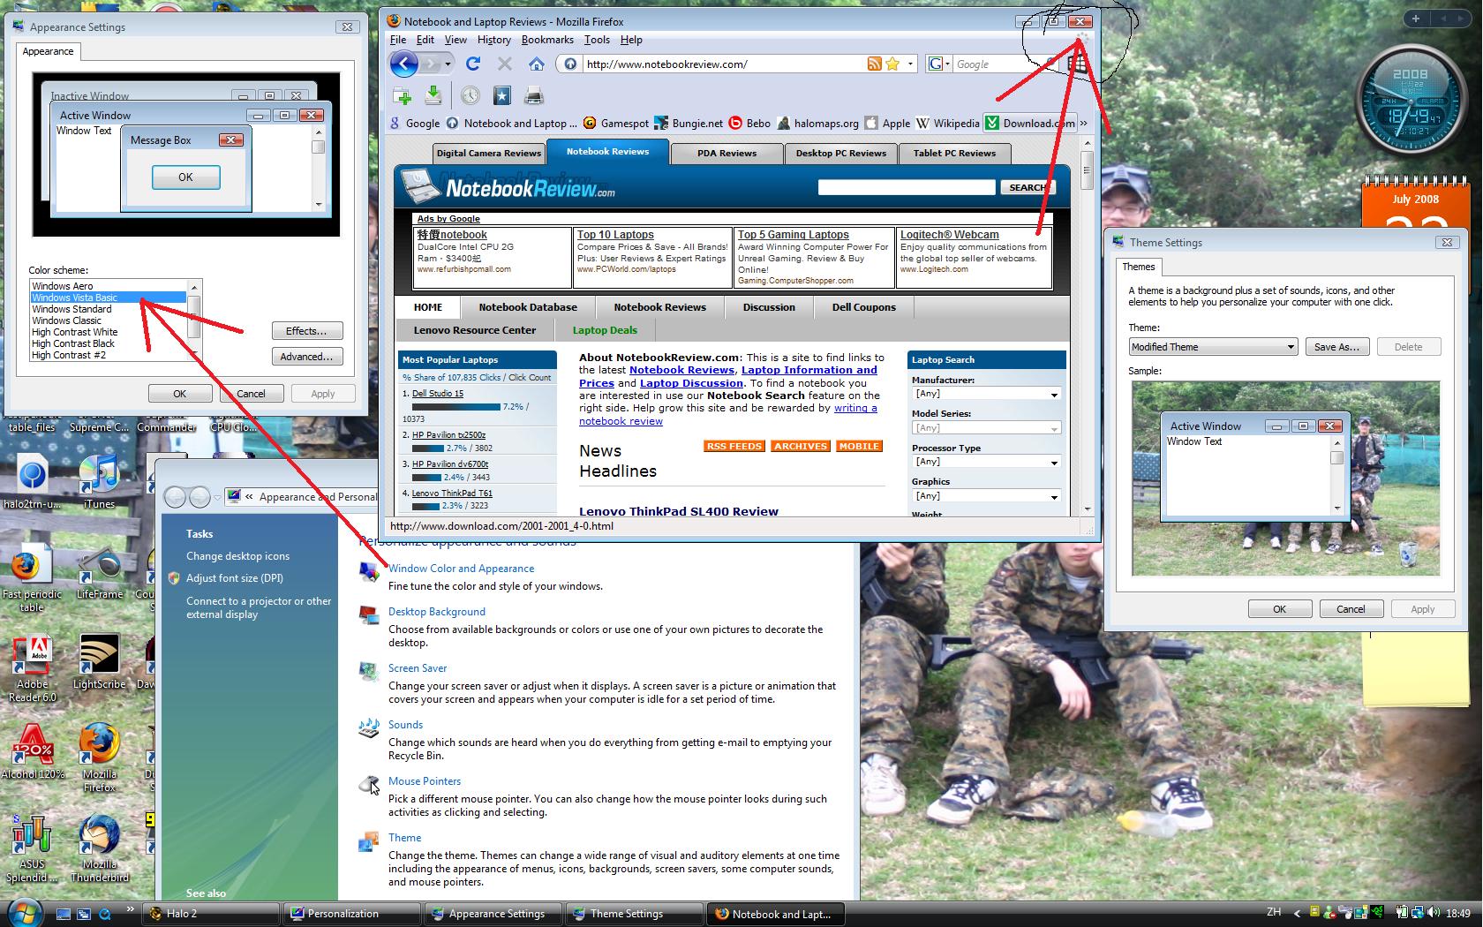
Task: Select Windows Aero in the color scheme list
Action: (x=109, y=286)
